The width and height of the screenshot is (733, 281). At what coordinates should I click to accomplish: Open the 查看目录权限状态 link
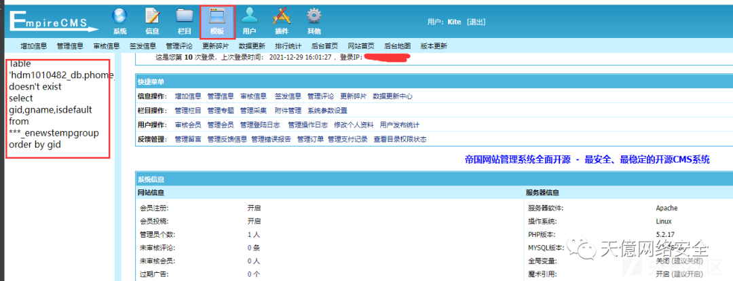point(400,139)
